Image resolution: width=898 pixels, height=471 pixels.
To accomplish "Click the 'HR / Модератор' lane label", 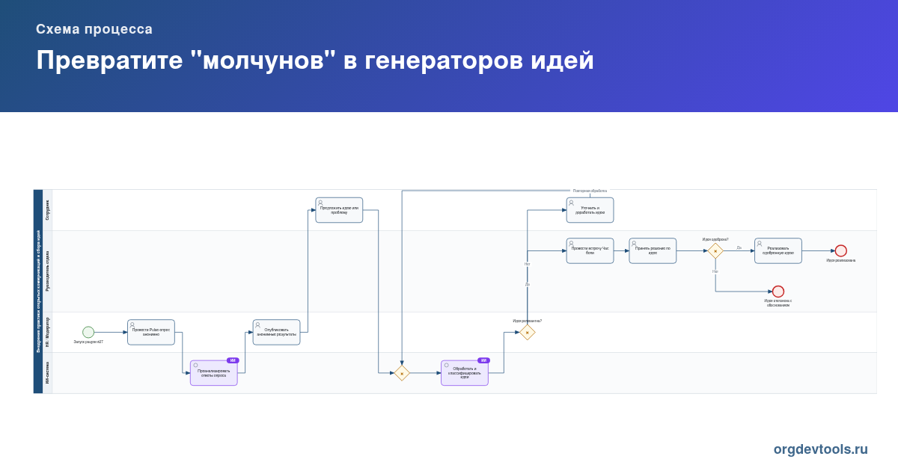I will [x=48, y=332].
